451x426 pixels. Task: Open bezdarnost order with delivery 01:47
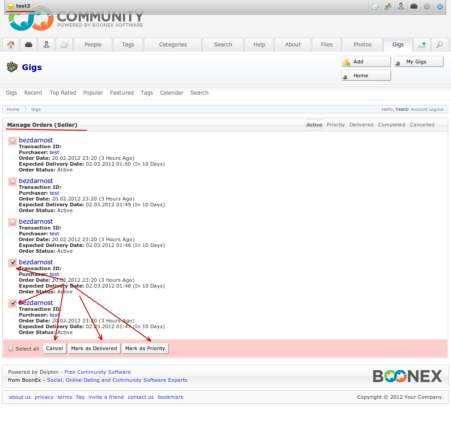point(36,303)
